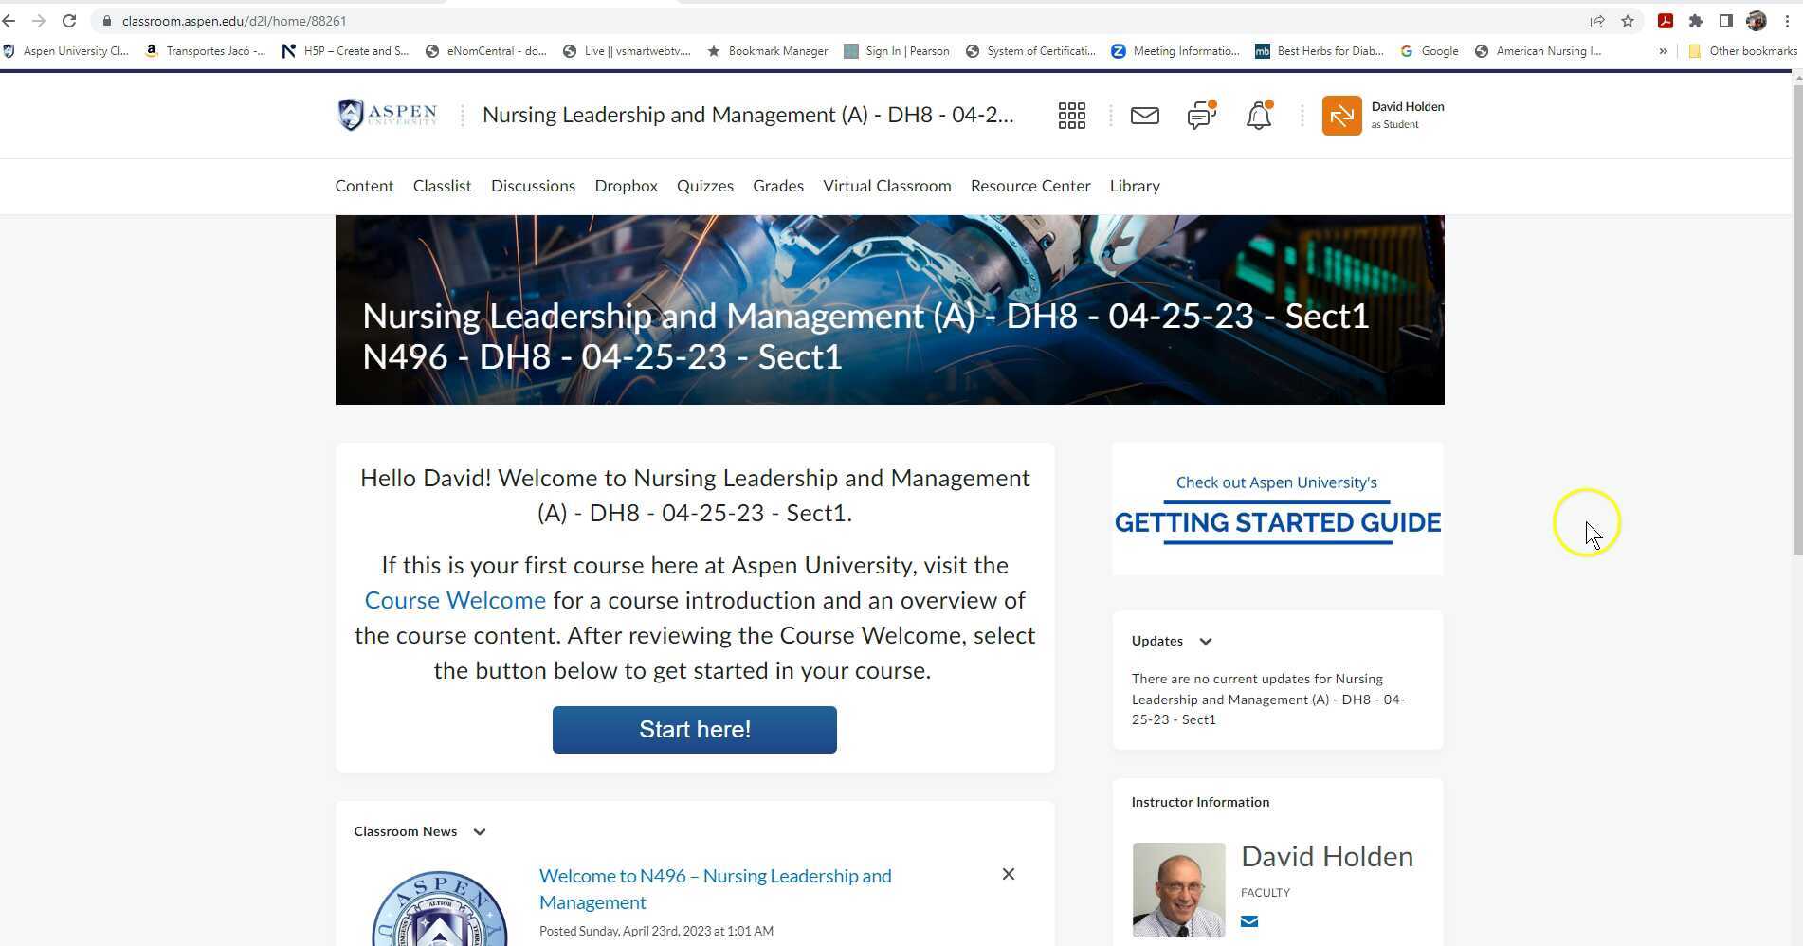The height and width of the screenshot is (946, 1803).
Task: Click the Getting Started Guide banner
Action: tap(1277, 510)
